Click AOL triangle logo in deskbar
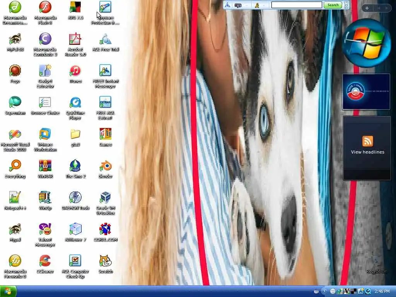 click(x=227, y=5)
